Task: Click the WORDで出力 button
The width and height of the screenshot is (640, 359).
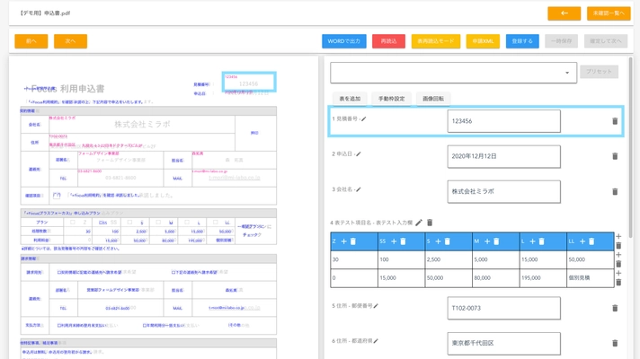Action: [x=344, y=41]
